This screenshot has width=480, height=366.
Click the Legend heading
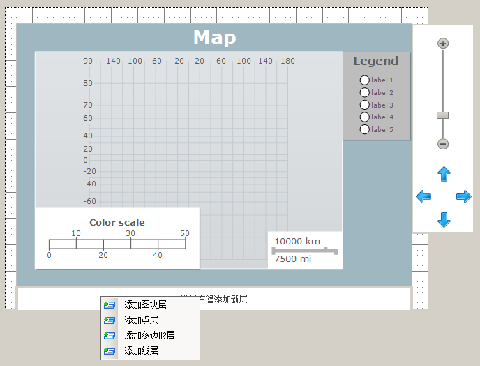[375, 61]
